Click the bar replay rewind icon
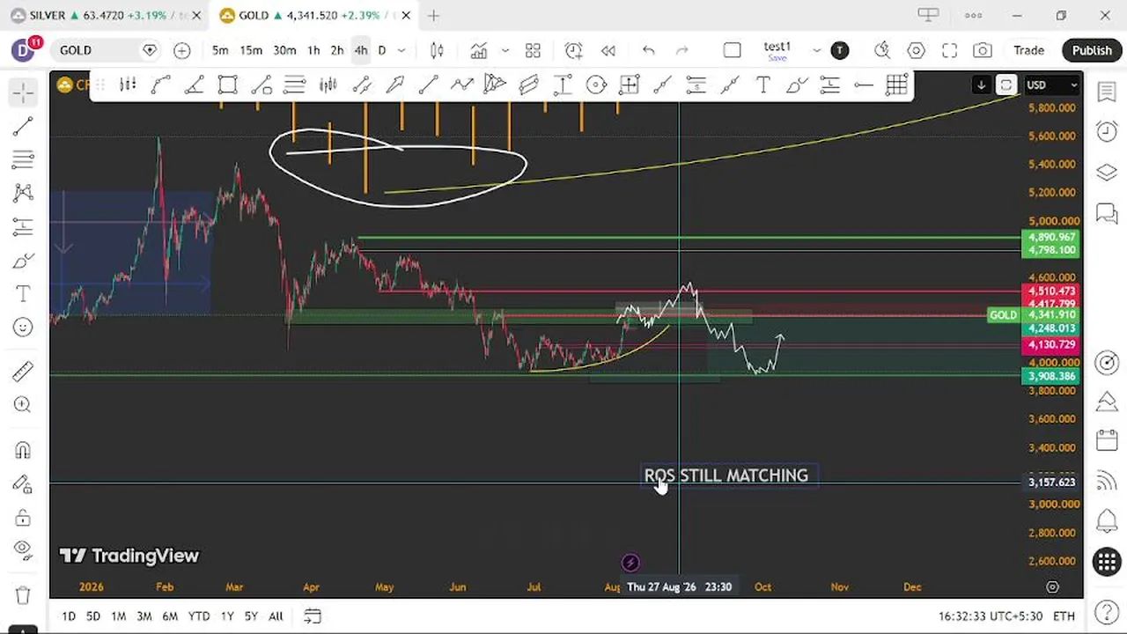1127x634 pixels. [x=608, y=50]
